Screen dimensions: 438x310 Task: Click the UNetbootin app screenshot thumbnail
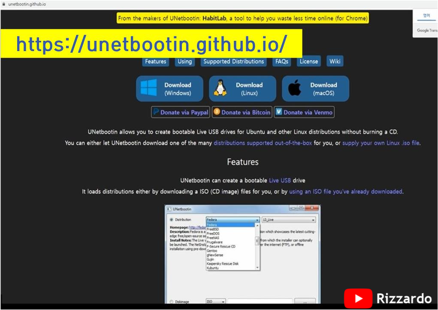click(x=242, y=254)
